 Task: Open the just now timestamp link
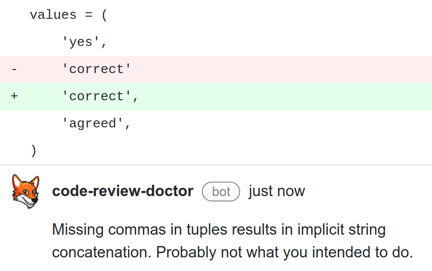pyautogui.click(x=277, y=191)
